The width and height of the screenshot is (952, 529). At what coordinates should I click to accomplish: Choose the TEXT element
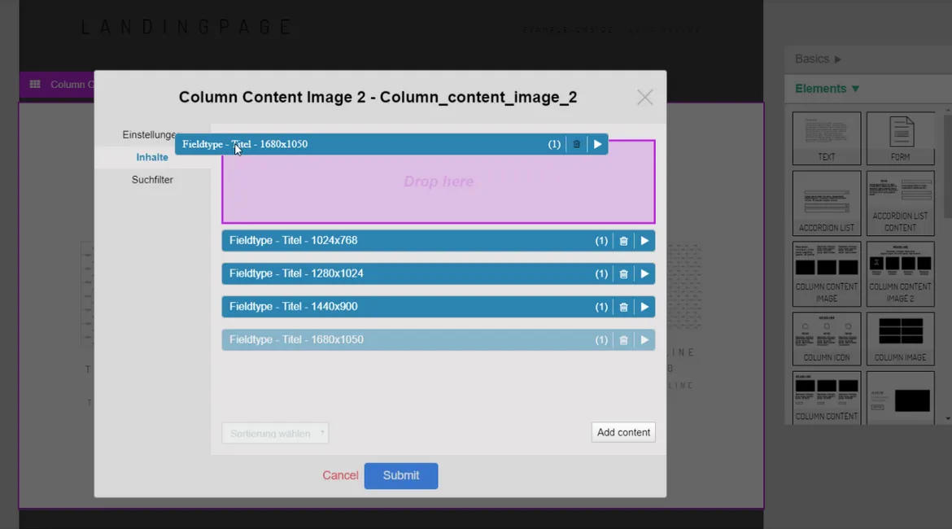[827, 138]
